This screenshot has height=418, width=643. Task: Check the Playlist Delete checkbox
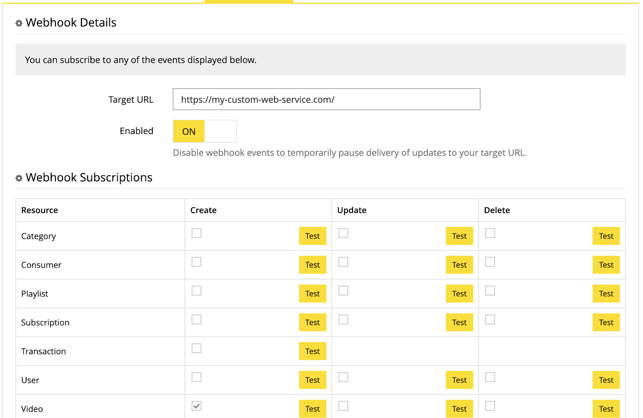click(489, 290)
